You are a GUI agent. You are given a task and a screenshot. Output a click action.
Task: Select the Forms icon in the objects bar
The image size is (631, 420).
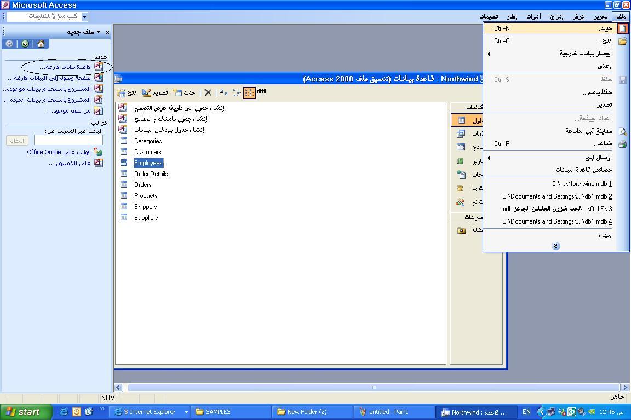click(x=461, y=147)
